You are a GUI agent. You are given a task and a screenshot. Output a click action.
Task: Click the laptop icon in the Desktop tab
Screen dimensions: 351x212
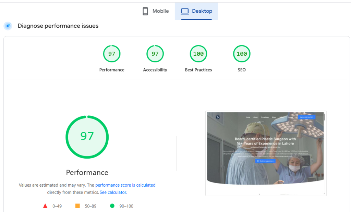click(185, 11)
